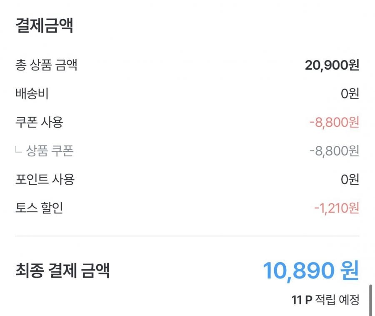Open the 쿠폰 사용 row
Viewport: 375px width, 316px height.
(x=39, y=122)
